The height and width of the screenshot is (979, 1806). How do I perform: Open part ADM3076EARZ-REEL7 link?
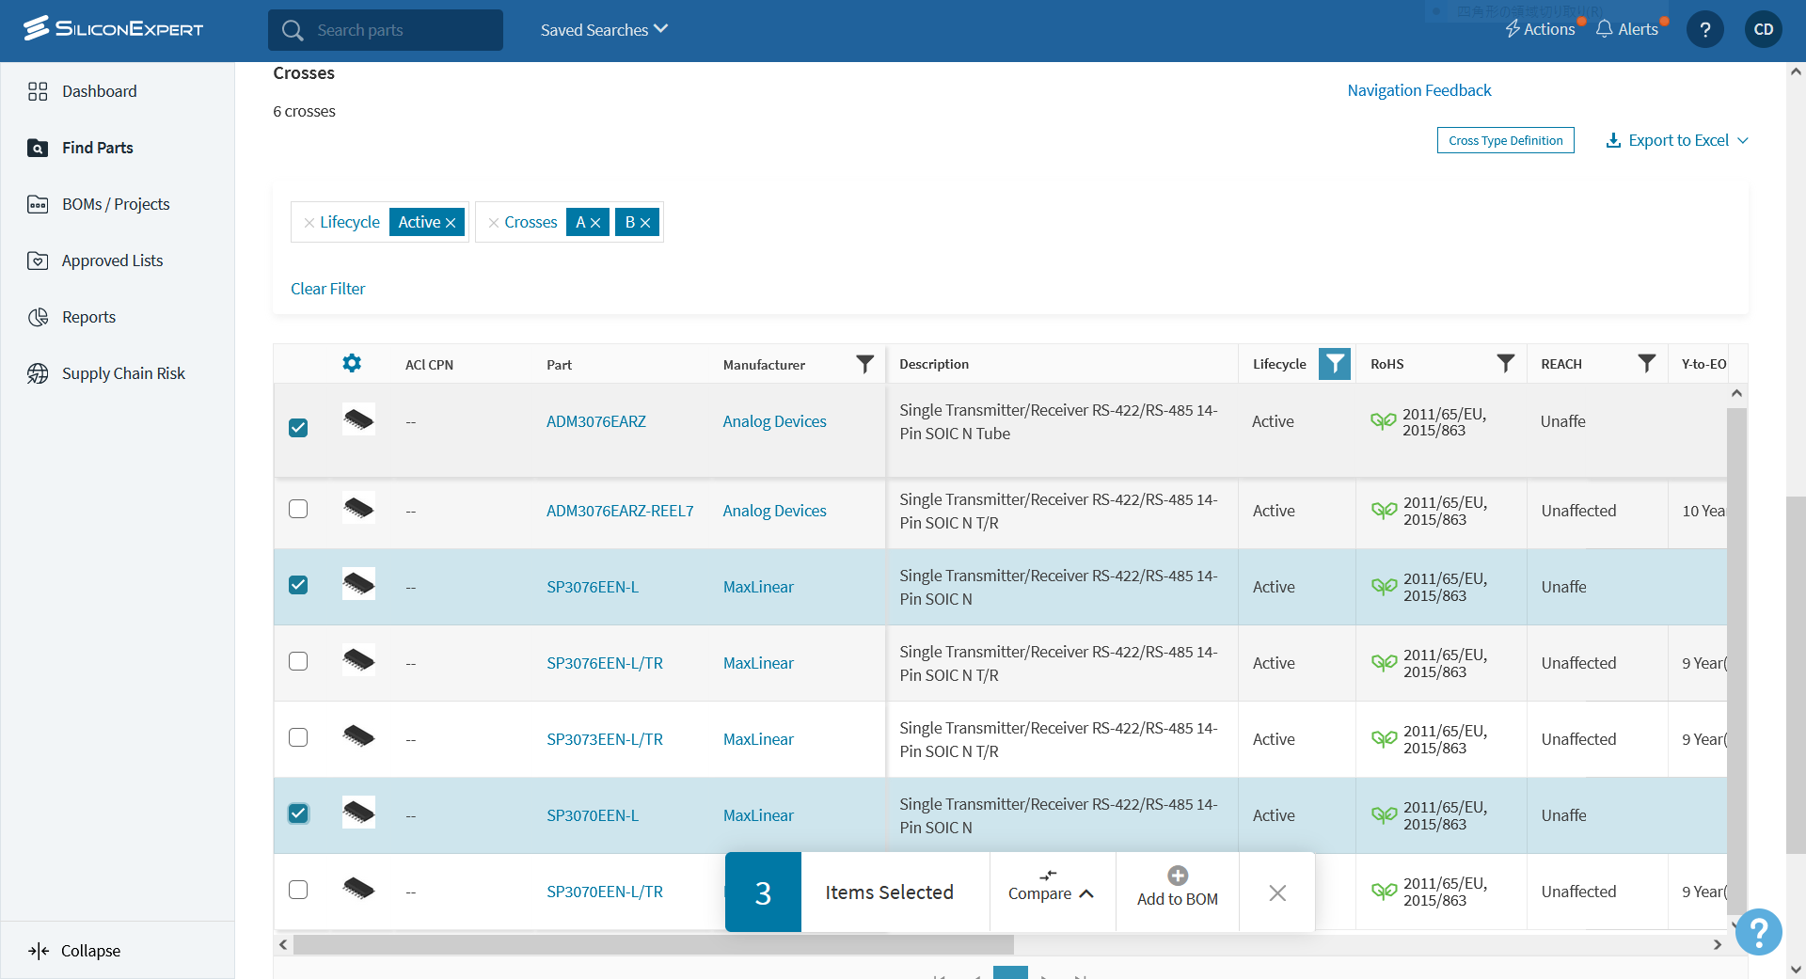620,511
